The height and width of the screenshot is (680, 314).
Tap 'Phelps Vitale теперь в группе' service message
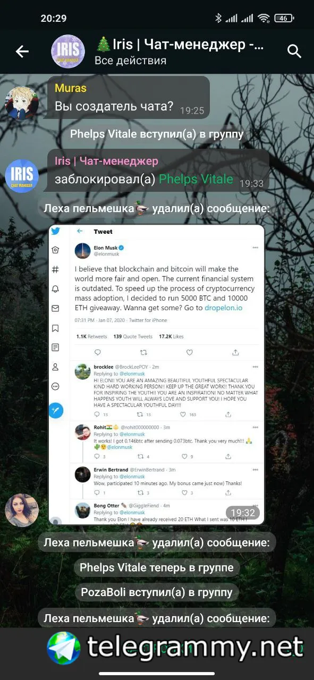(157, 567)
